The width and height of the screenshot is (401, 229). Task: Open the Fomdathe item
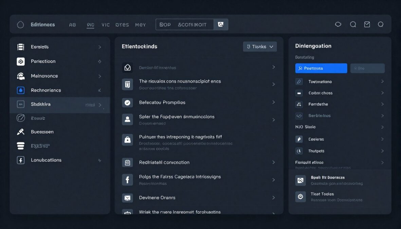(340, 104)
